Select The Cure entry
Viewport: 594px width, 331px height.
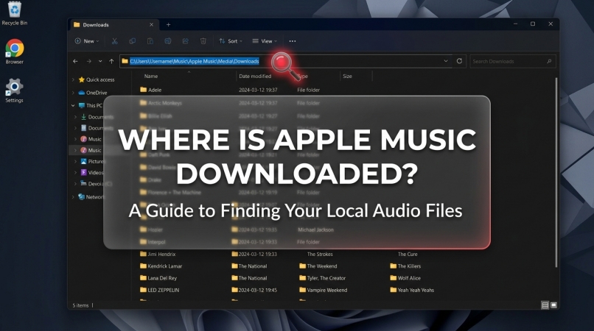[x=408, y=254]
